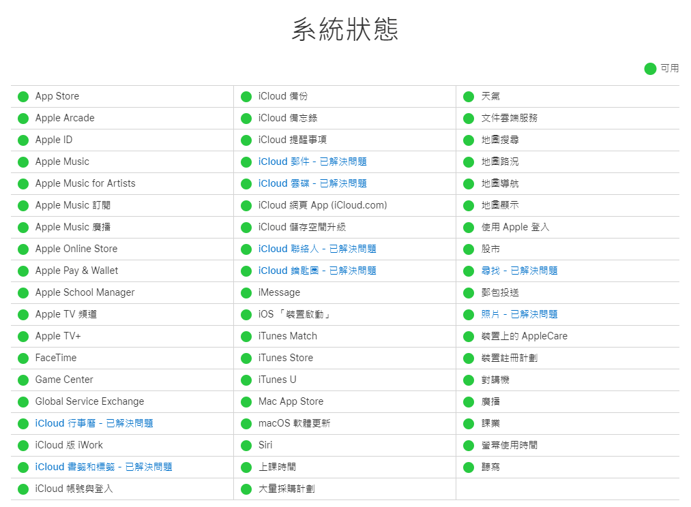Click the green legend dot next to 可用

coord(650,69)
